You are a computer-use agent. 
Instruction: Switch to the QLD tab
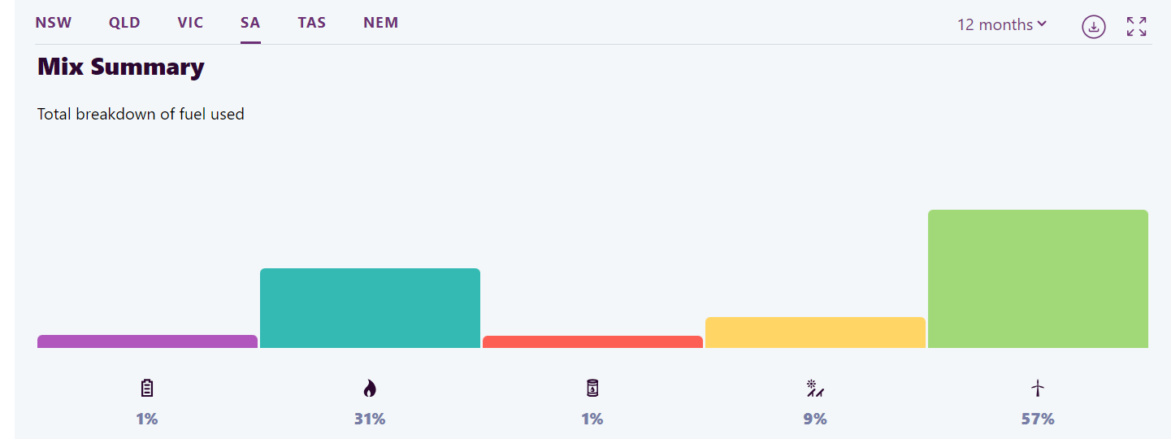pyautogui.click(x=124, y=23)
